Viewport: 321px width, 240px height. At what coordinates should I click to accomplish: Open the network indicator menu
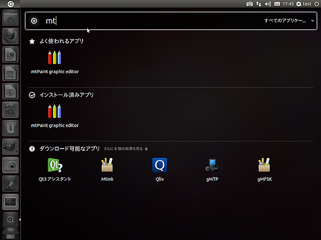[x=259, y=4]
